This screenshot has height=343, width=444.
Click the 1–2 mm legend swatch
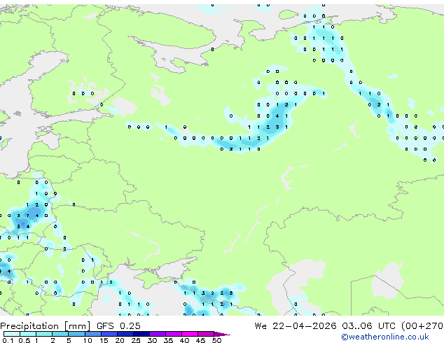(x=44, y=334)
